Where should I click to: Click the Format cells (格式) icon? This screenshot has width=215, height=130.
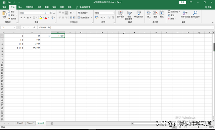click(162, 13)
